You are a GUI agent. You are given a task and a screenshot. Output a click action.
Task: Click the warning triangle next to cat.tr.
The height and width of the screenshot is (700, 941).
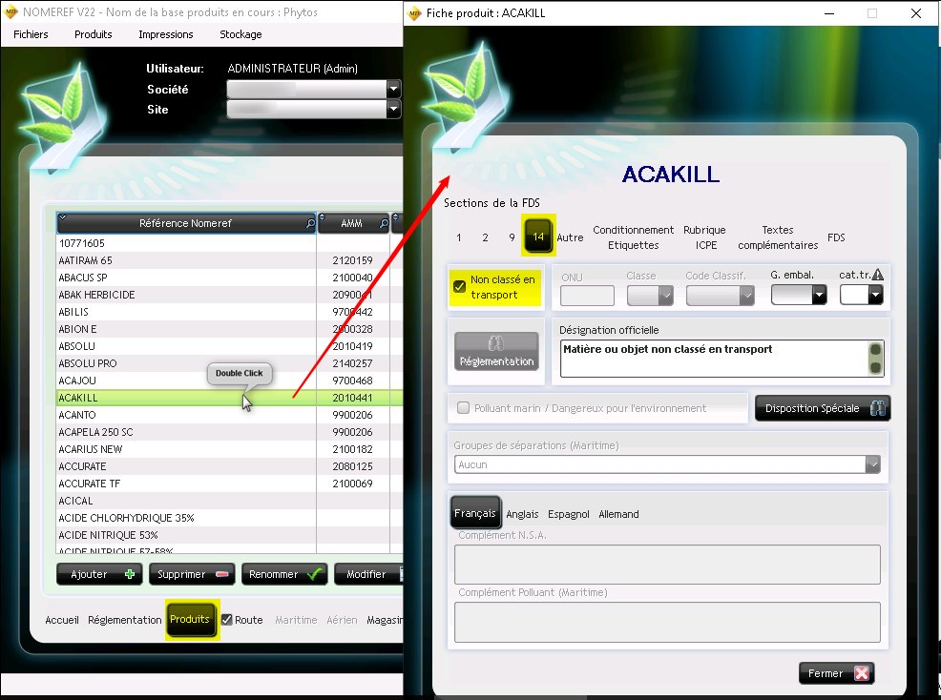pyautogui.click(x=877, y=275)
